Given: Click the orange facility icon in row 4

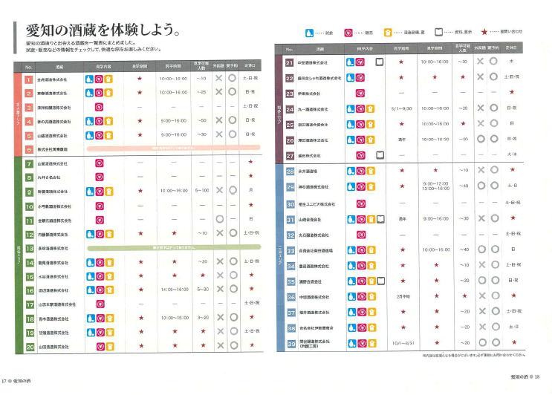Looking at the screenshot, I should pyautogui.click(x=108, y=121).
